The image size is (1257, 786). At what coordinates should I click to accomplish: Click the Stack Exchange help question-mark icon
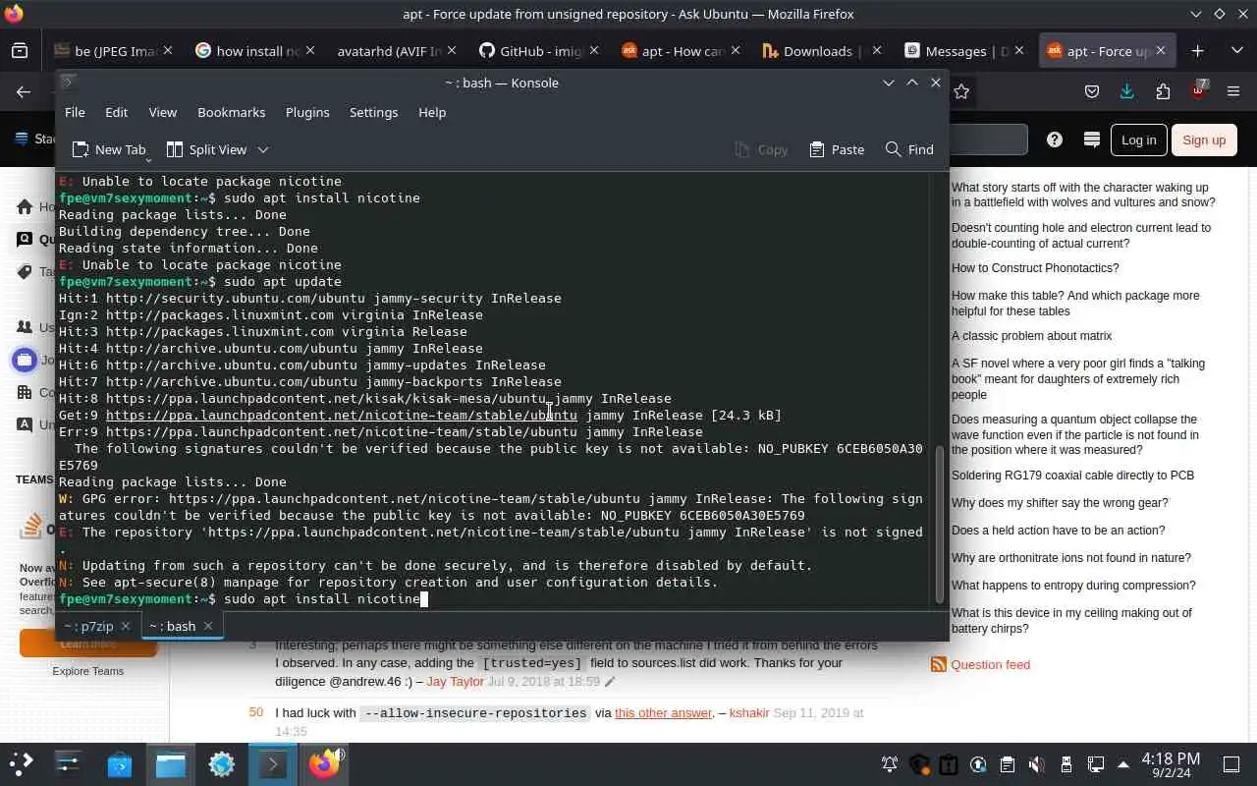(1055, 140)
